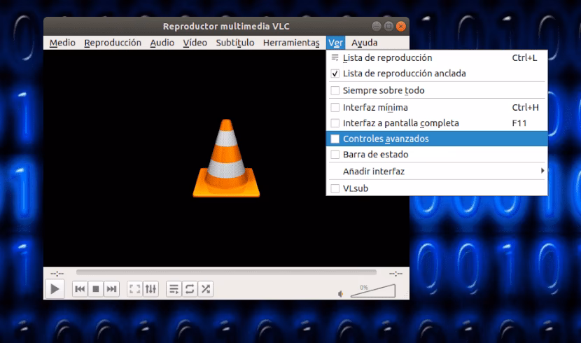Enable Siempre sobre todo option
Screen dimensions: 581x343
click(437, 90)
